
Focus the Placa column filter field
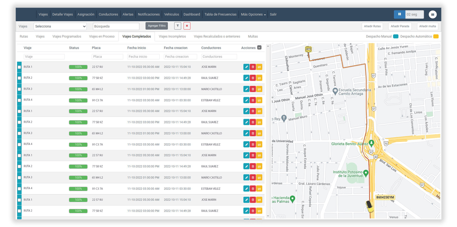click(x=108, y=57)
